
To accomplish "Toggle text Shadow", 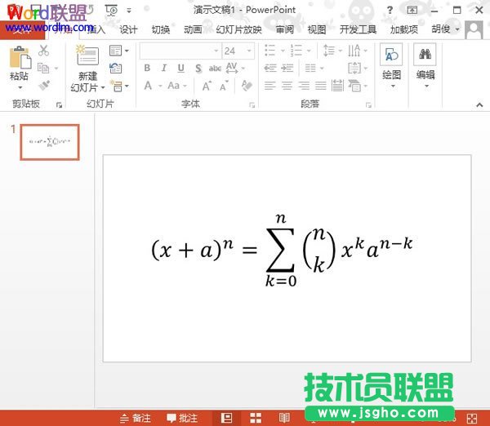I will 198,68.
